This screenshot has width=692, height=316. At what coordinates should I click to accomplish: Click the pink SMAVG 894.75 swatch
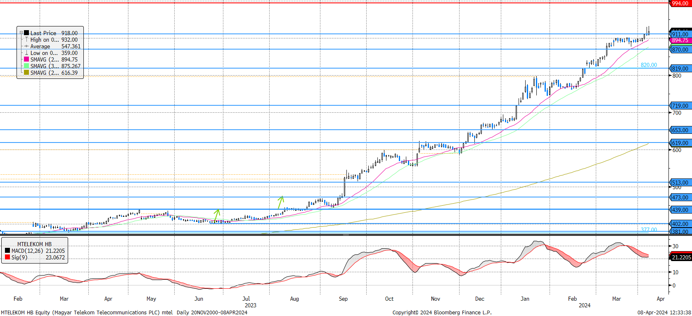(26, 59)
